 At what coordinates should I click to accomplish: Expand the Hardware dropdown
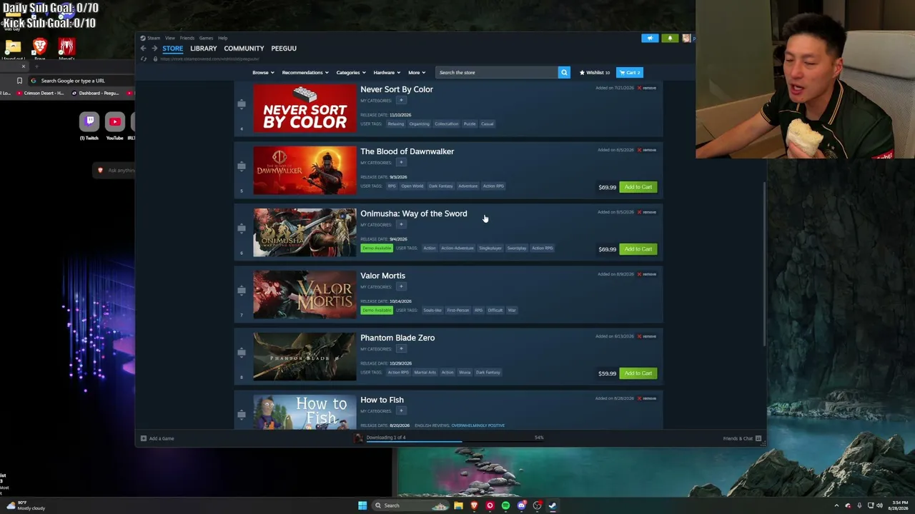click(x=387, y=72)
